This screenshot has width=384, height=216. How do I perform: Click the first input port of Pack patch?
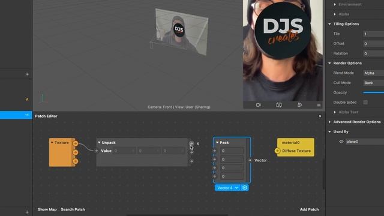[215, 151]
